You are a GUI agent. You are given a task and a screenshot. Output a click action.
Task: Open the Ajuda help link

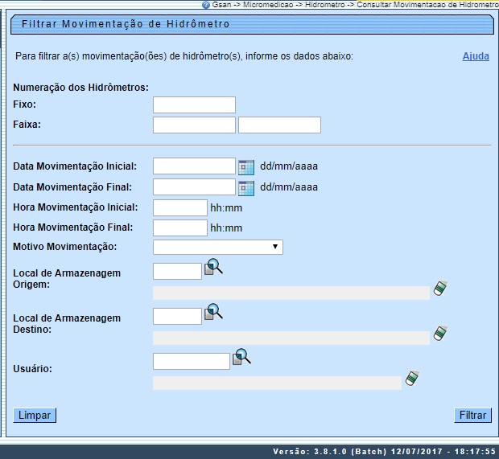(x=475, y=56)
